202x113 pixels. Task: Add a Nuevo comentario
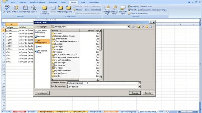pyautogui.click(x=44, y=10)
